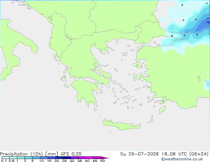Click the '50' legend scale label

coord(102,161)
